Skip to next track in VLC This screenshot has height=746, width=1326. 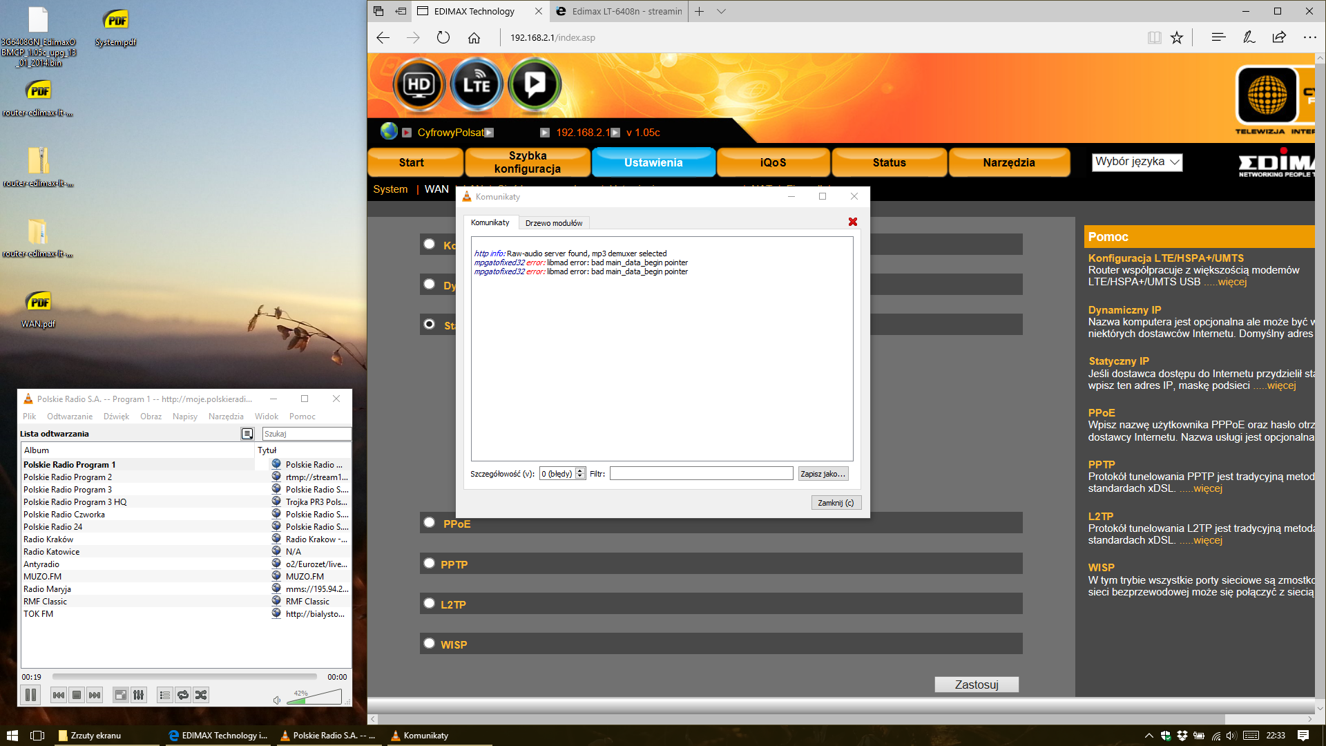95,695
